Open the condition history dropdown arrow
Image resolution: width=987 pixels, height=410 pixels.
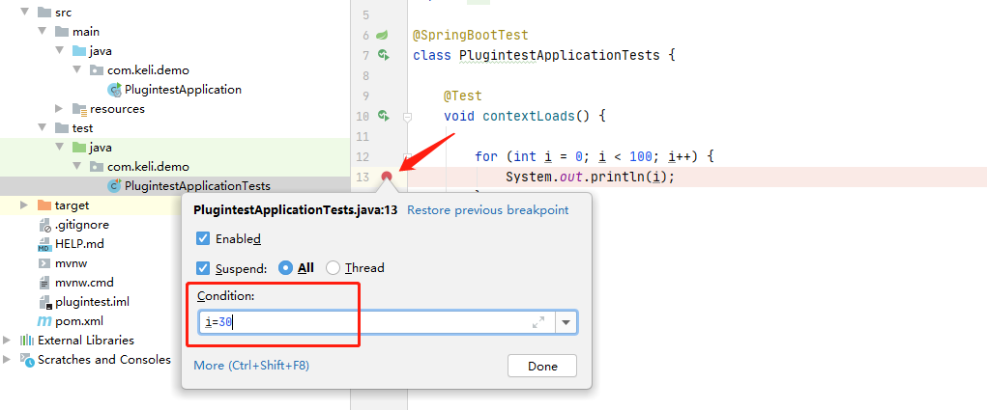(x=566, y=322)
